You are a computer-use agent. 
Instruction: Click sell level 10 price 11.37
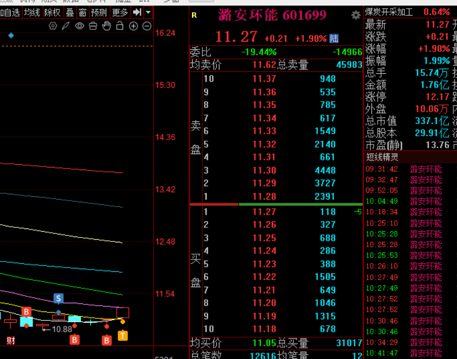point(264,79)
